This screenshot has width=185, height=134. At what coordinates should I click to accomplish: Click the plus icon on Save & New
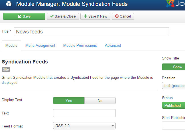tap(85, 16)
